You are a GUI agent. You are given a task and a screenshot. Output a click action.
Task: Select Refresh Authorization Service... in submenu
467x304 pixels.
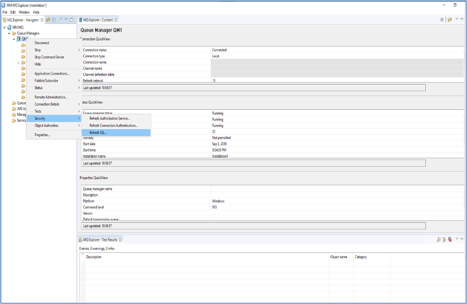coord(116,118)
